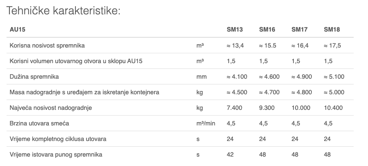Select the "Brzina utovara smeća" row label
This screenshot has width=368, height=166.
(x=40, y=123)
